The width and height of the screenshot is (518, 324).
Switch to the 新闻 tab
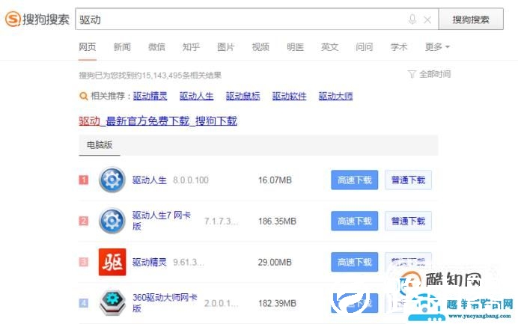click(x=122, y=47)
